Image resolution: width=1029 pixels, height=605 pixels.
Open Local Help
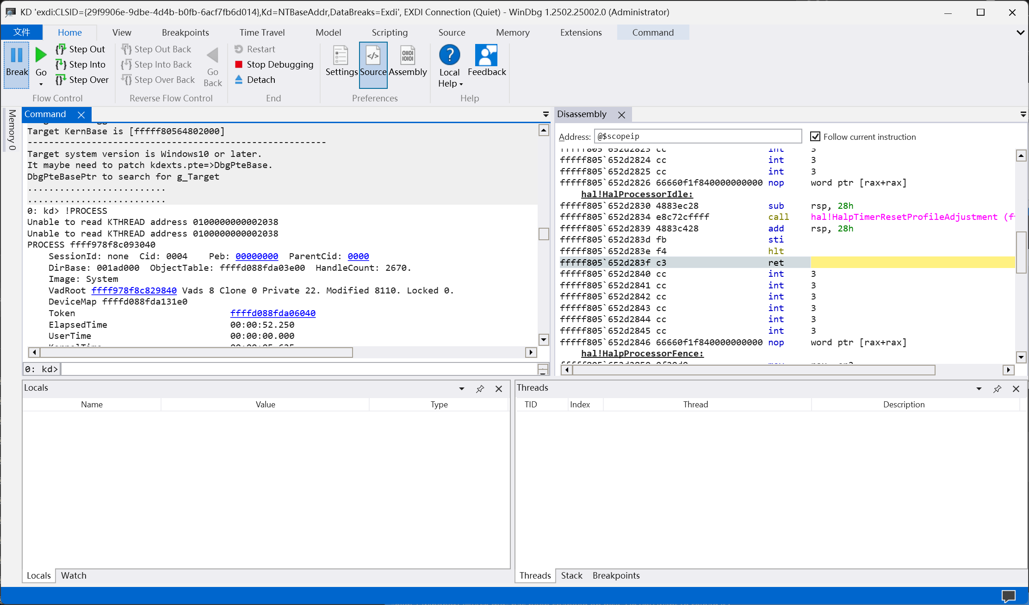pyautogui.click(x=449, y=55)
